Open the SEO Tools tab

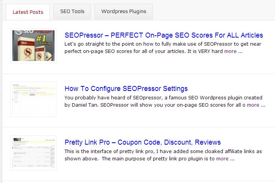click(x=72, y=12)
